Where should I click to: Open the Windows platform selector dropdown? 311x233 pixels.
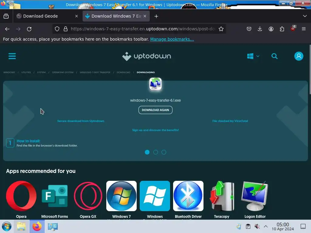[253, 56]
